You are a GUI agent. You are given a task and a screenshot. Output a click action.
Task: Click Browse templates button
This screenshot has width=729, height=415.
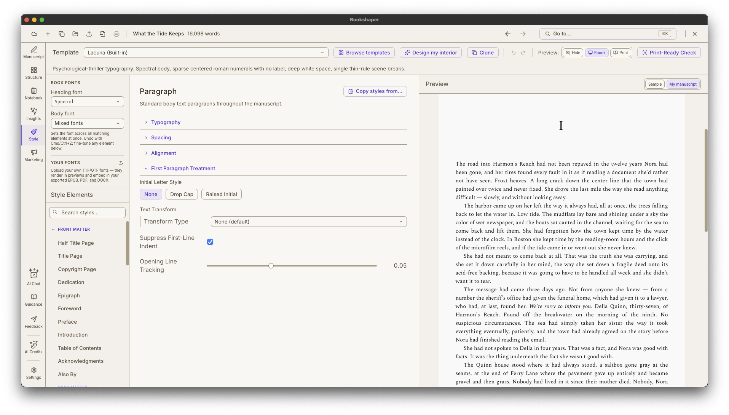click(x=364, y=53)
